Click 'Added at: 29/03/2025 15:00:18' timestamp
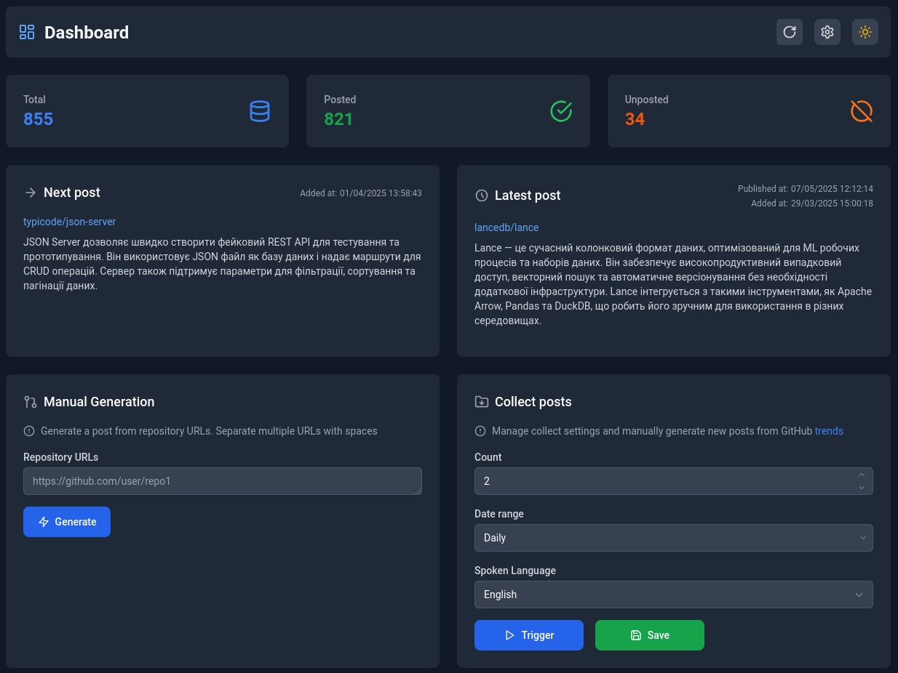 click(x=812, y=203)
